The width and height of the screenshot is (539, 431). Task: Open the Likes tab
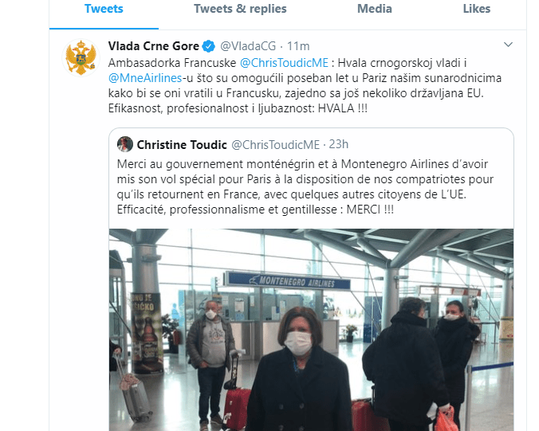(x=477, y=9)
